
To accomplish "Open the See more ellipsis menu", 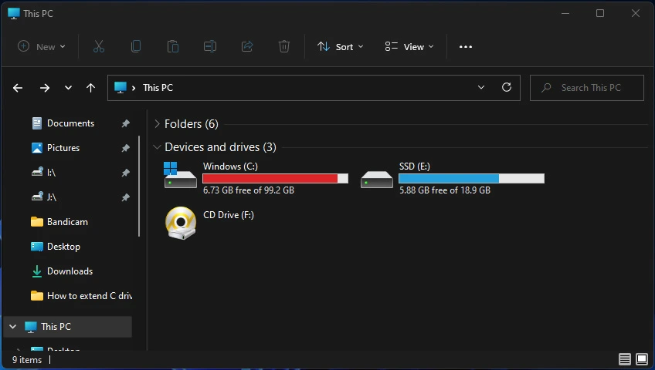I will 465,47.
